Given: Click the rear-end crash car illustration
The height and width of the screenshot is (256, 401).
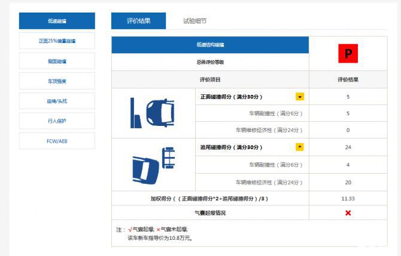Looking at the screenshot, I should (x=153, y=166).
